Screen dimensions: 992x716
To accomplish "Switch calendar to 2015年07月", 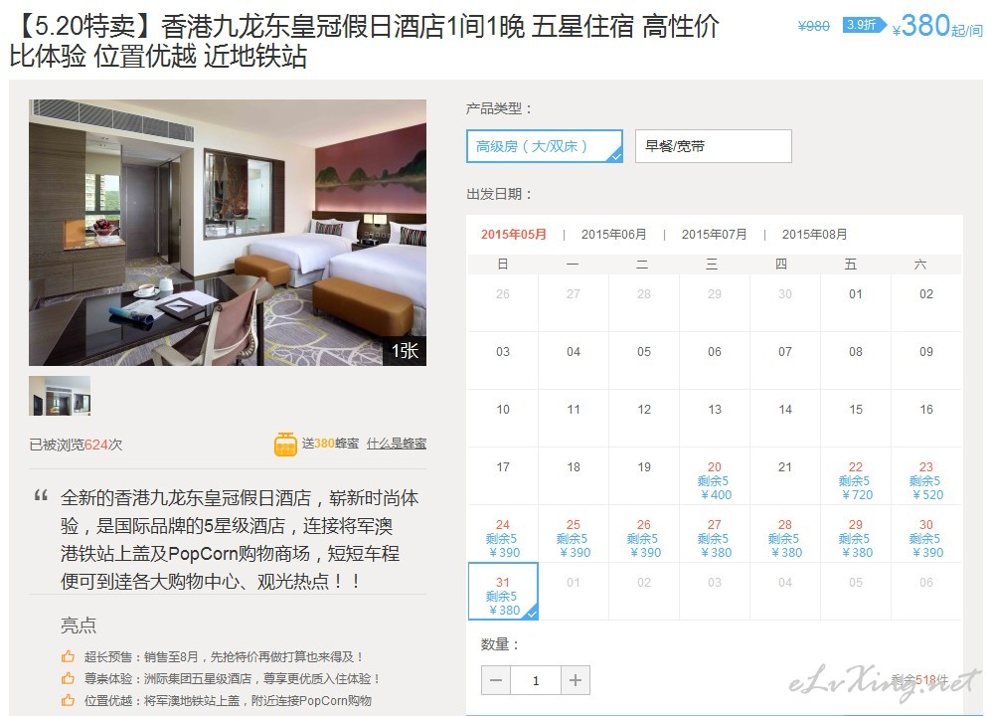I will coord(715,235).
